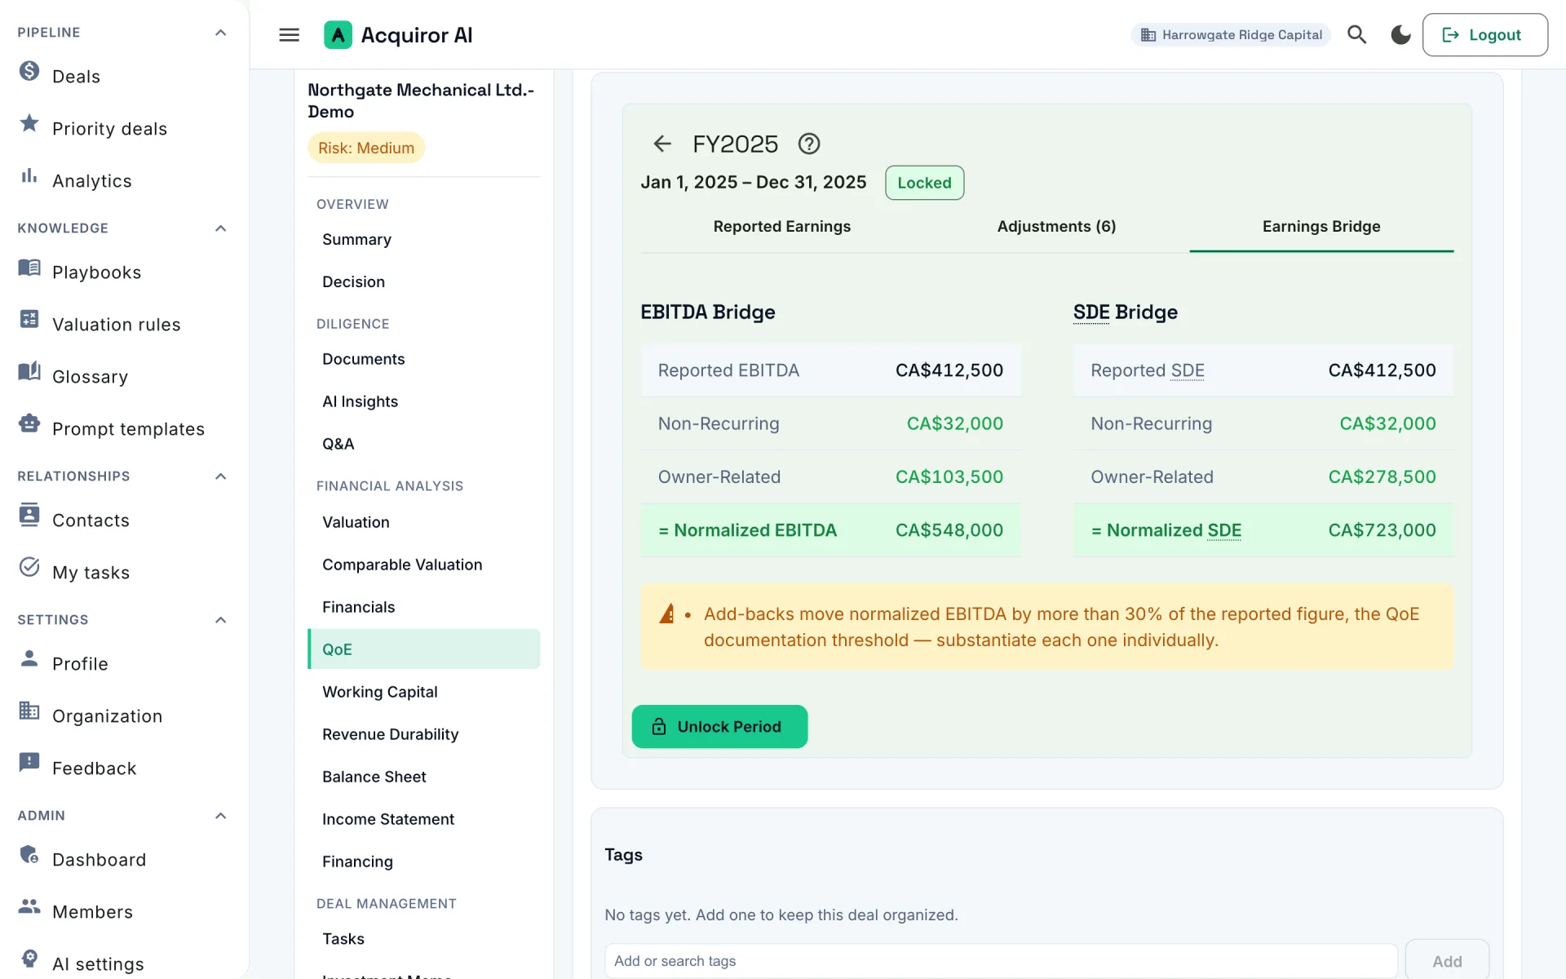The height and width of the screenshot is (979, 1566).
Task: Click the Risk: Medium badge
Action: point(366,148)
